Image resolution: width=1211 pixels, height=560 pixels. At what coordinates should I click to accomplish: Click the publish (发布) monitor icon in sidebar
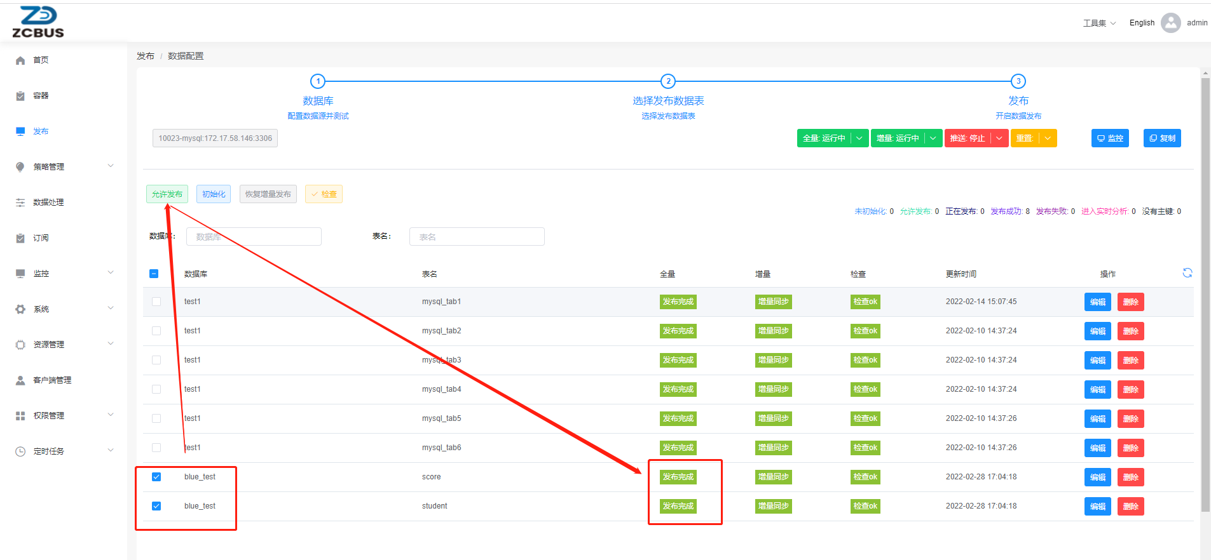point(20,131)
